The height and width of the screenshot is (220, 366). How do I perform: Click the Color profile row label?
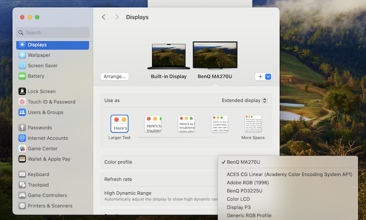click(118, 162)
